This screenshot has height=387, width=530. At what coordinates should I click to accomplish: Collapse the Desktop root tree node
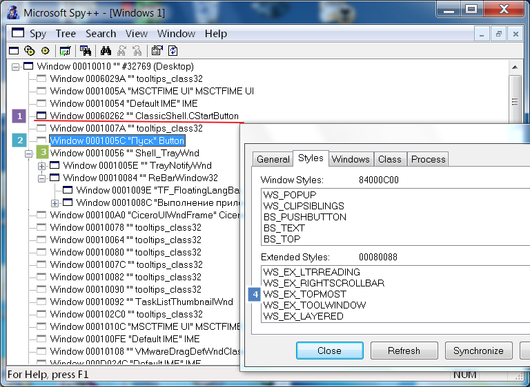16,67
